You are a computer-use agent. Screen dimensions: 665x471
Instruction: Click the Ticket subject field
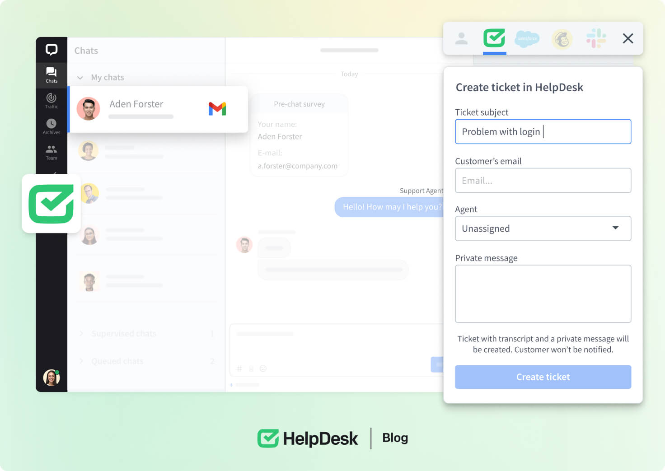pyautogui.click(x=543, y=132)
